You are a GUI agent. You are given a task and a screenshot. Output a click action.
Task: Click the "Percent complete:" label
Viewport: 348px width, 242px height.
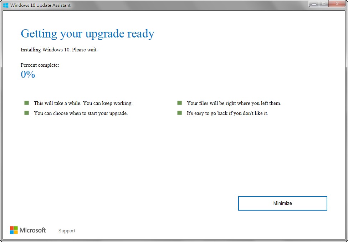pyautogui.click(x=40, y=65)
